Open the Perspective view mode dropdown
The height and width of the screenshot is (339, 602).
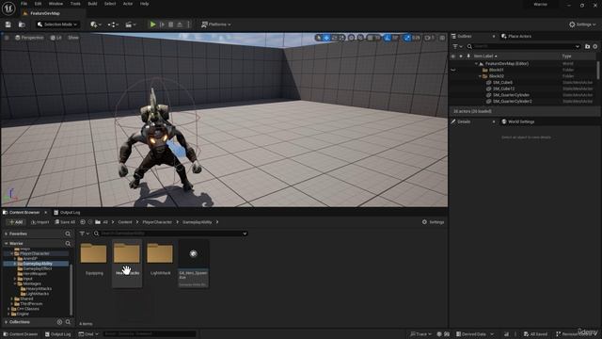point(29,38)
